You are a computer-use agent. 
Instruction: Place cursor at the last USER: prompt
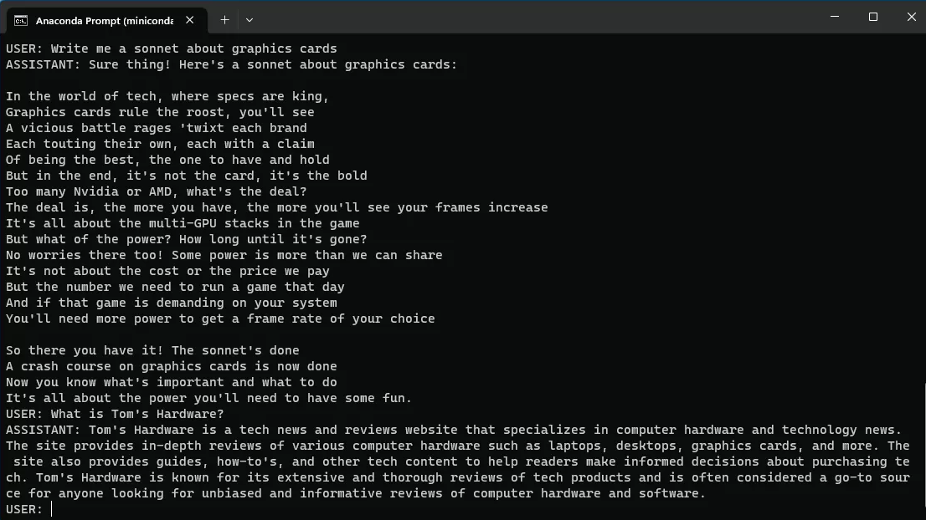(52, 509)
